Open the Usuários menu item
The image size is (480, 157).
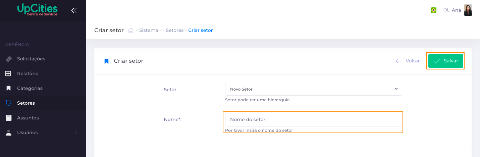tap(43, 133)
